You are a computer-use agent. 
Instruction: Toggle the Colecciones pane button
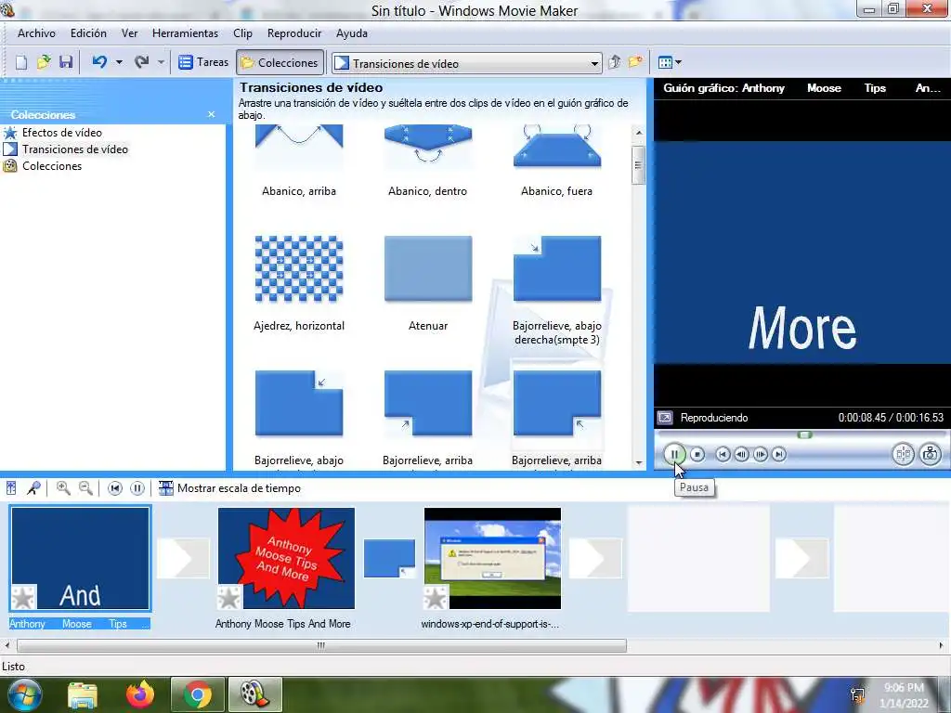tap(280, 62)
